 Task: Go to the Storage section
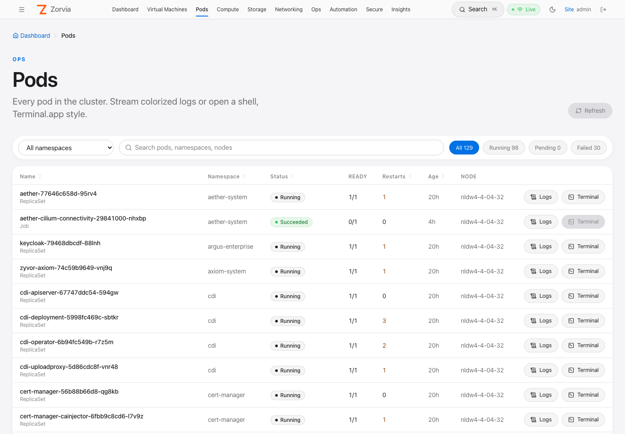[x=257, y=10]
